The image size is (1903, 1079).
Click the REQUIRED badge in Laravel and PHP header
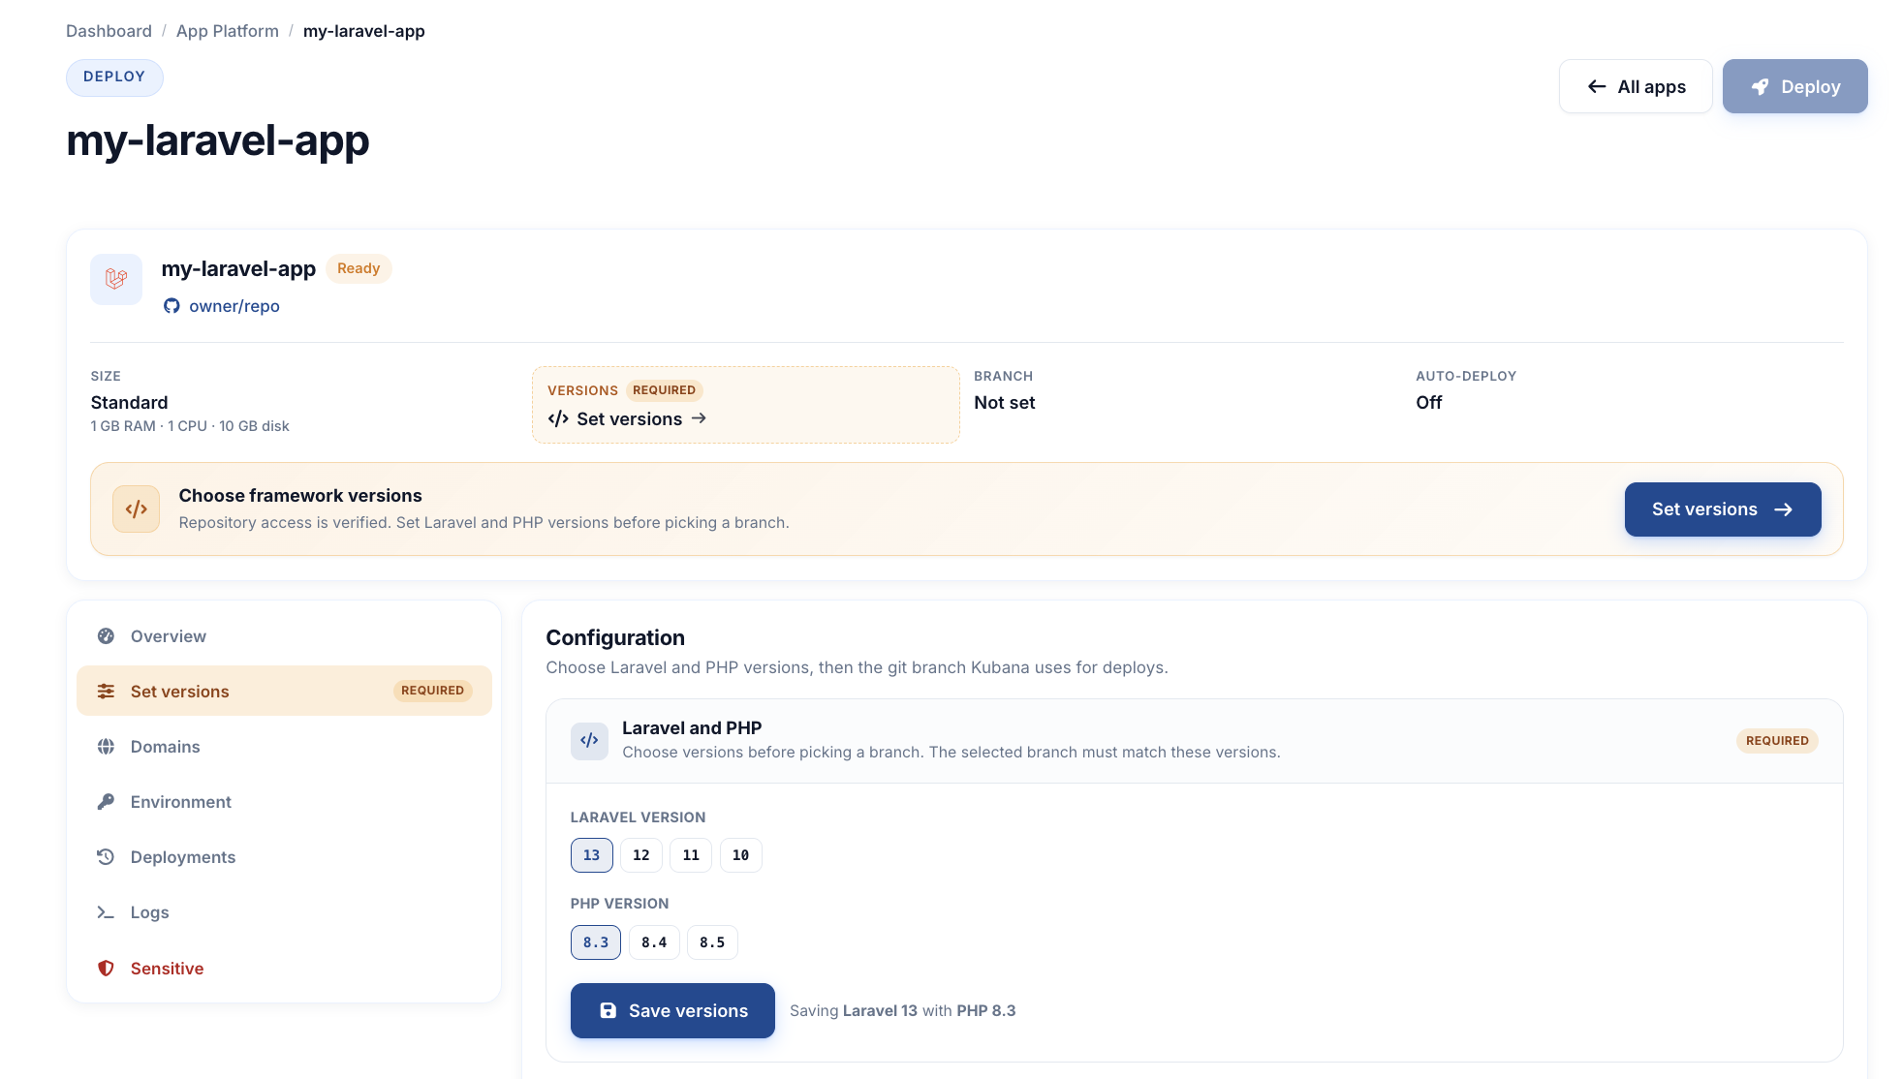[x=1777, y=741]
